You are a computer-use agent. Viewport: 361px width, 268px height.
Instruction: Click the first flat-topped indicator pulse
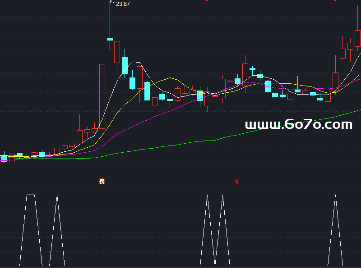(x=30, y=195)
